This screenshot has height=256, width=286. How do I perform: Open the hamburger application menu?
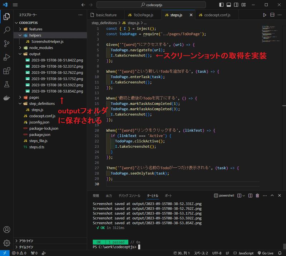[x=15, y=5]
